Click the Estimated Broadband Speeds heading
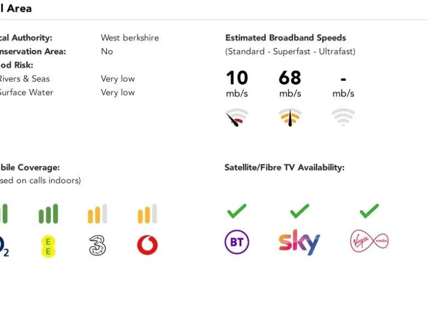This screenshot has width=428, height=321. pyautogui.click(x=285, y=38)
